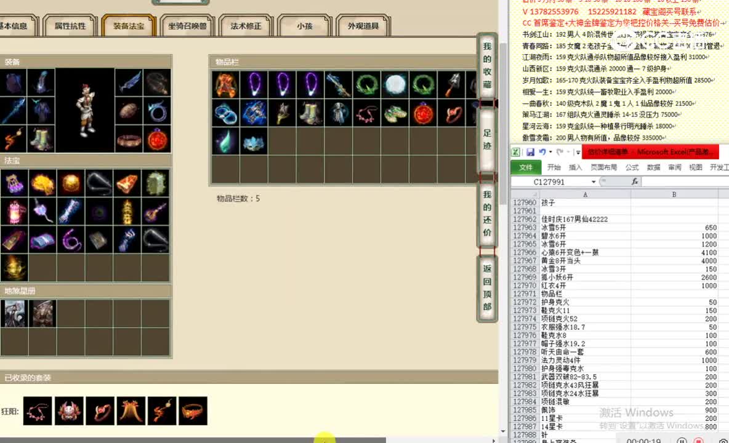This screenshot has height=443, width=729.
Task: Open the Excel 视图 ribbon tab
Action: coord(696,167)
